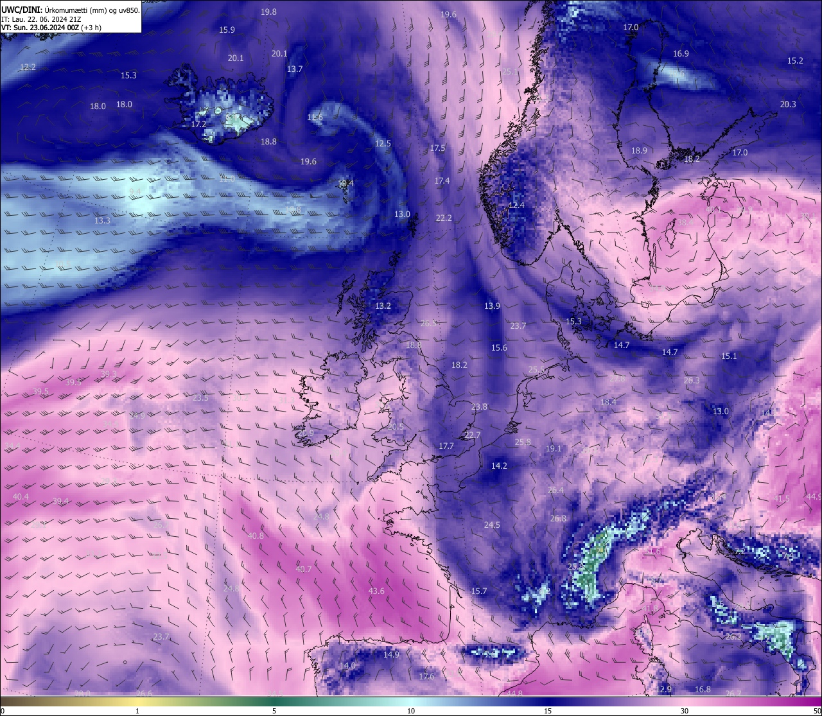The height and width of the screenshot is (716, 822).
Task: Click the 15.7 value over southern France
Action: tap(479, 591)
